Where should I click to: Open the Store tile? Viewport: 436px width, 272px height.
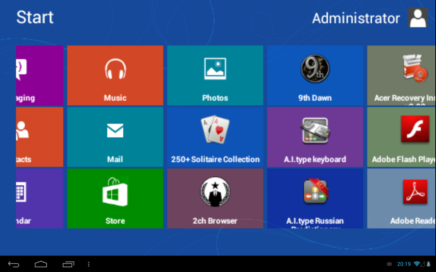click(115, 199)
